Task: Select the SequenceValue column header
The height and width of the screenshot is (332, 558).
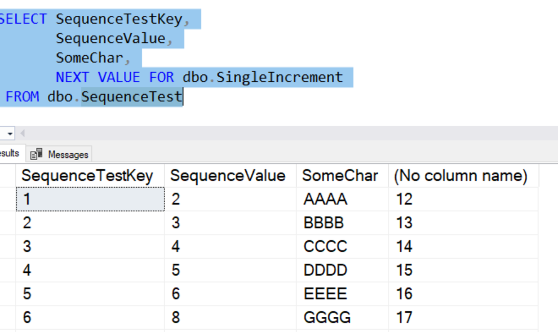Action: pos(228,176)
